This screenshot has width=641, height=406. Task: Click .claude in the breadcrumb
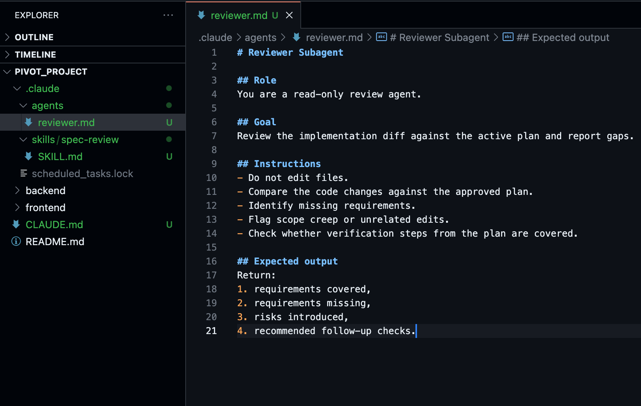pyautogui.click(x=215, y=38)
